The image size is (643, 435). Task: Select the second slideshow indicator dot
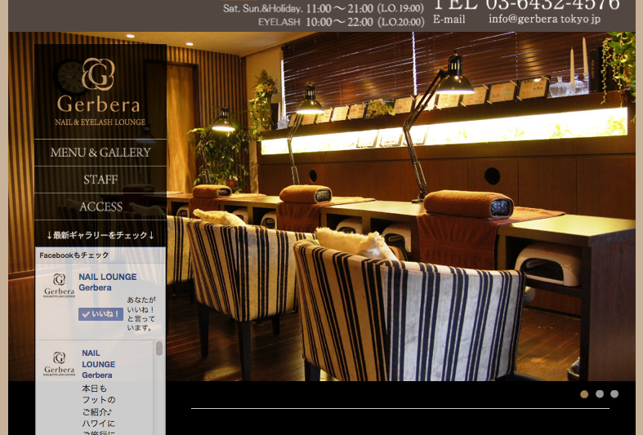tap(600, 393)
